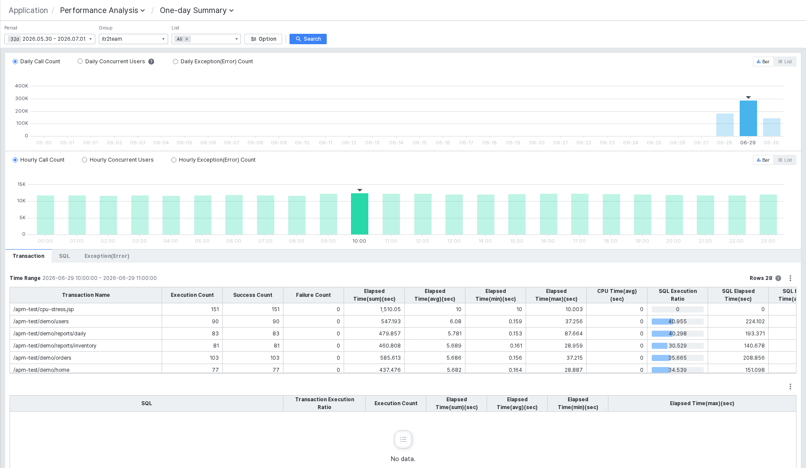Open the Option settings button
This screenshot has width=806, height=468.
[x=263, y=39]
